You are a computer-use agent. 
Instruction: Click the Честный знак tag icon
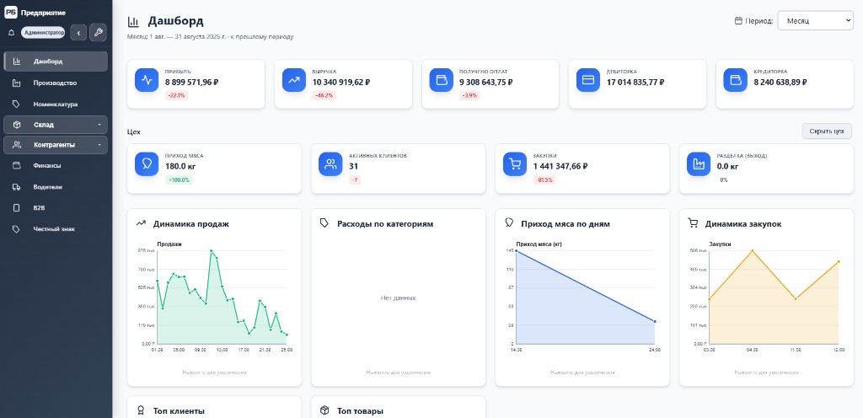tap(17, 228)
